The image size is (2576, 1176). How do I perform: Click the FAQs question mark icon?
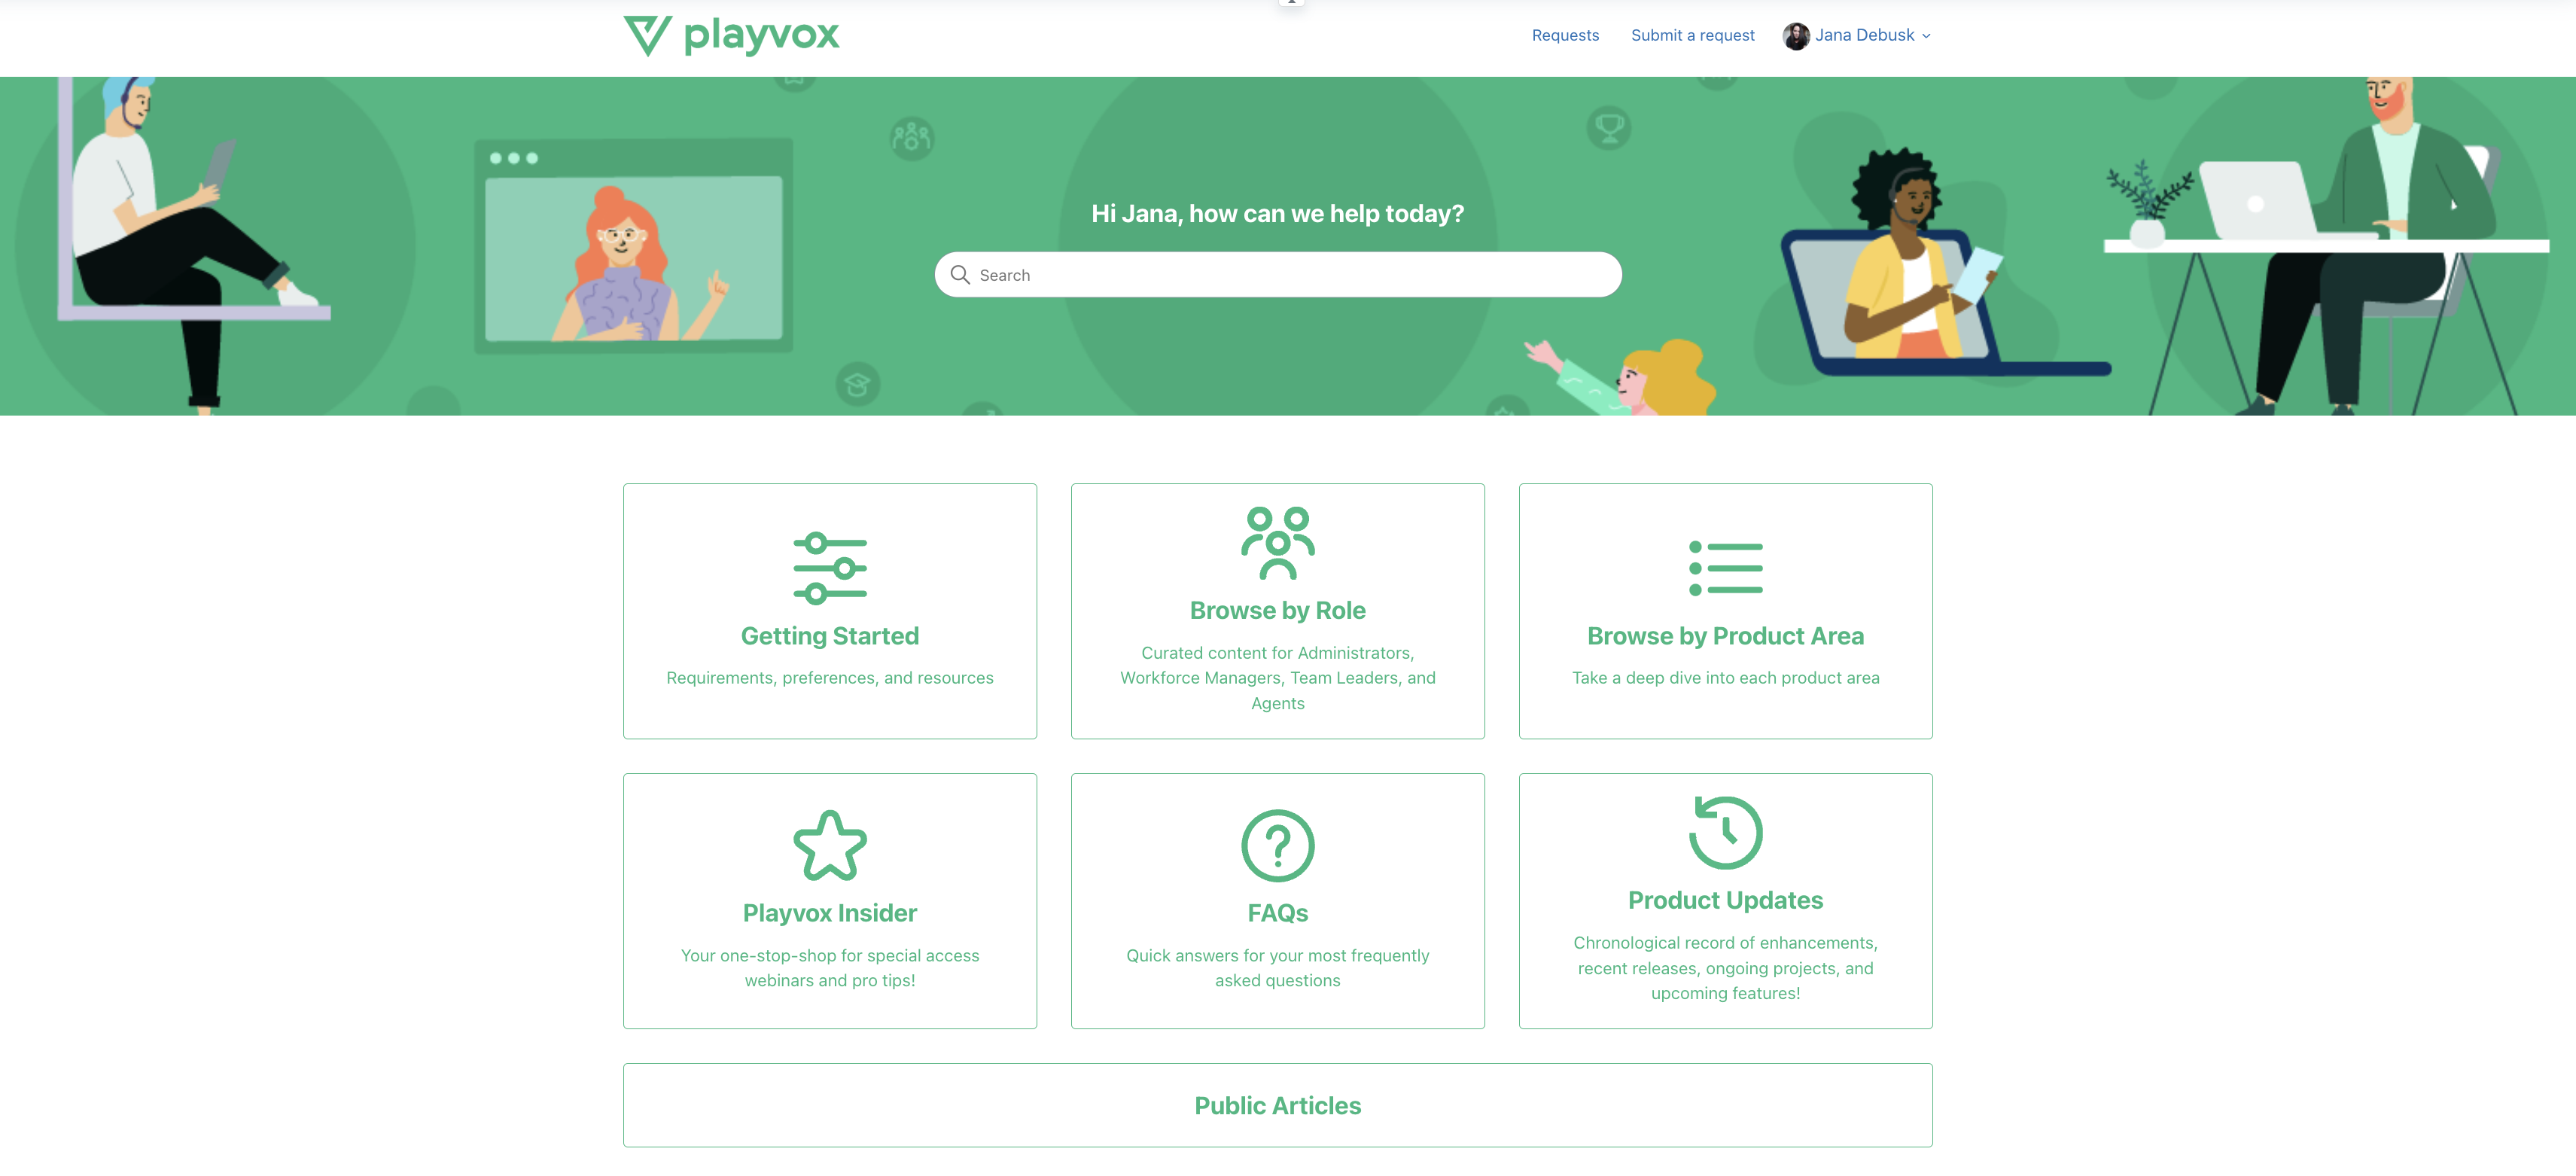(1278, 845)
